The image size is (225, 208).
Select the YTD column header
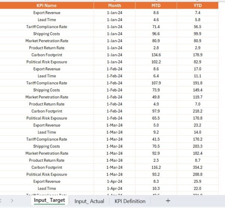click(x=198, y=6)
